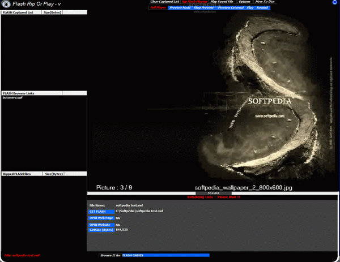Click the OPEN Web Page button
The height and width of the screenshot is (262, 340).
click(101, 218)
